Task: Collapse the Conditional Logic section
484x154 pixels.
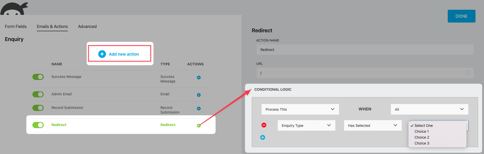Action: (250, 90)
